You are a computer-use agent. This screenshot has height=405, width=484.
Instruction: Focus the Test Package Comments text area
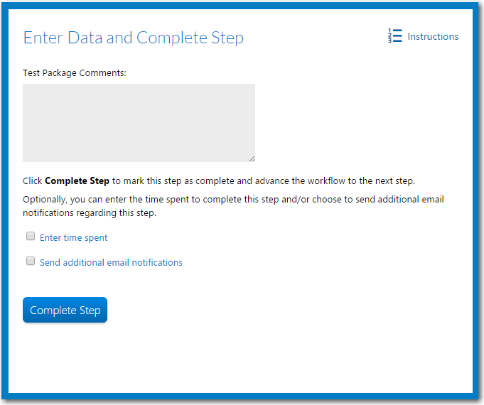point(139,123)
